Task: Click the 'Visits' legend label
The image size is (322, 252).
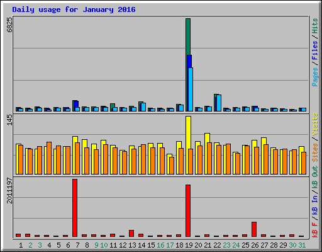Action: 314,124
